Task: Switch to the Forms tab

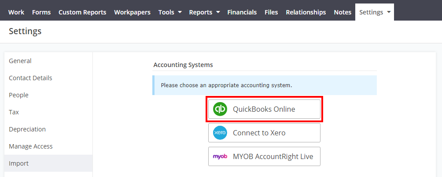Action: [41, 12]
